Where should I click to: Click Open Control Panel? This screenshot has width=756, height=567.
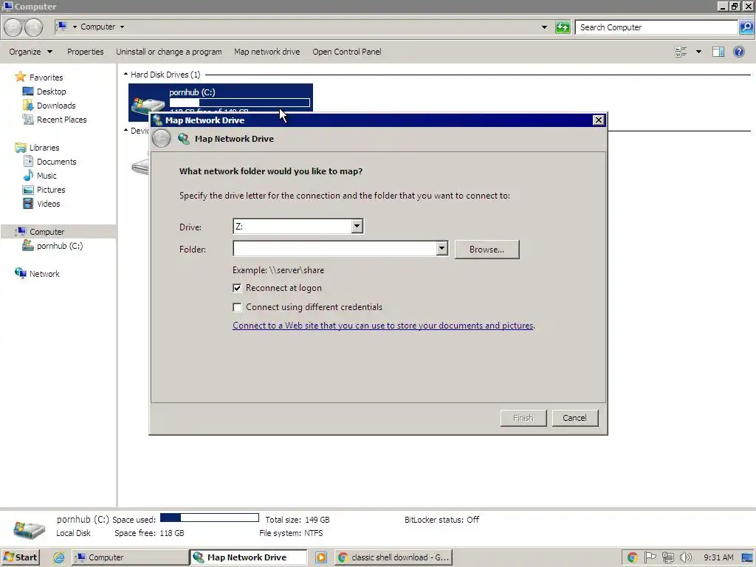click(347, 52)
